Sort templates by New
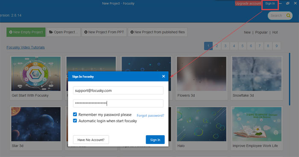299x157 pixels. click(247, 32)
